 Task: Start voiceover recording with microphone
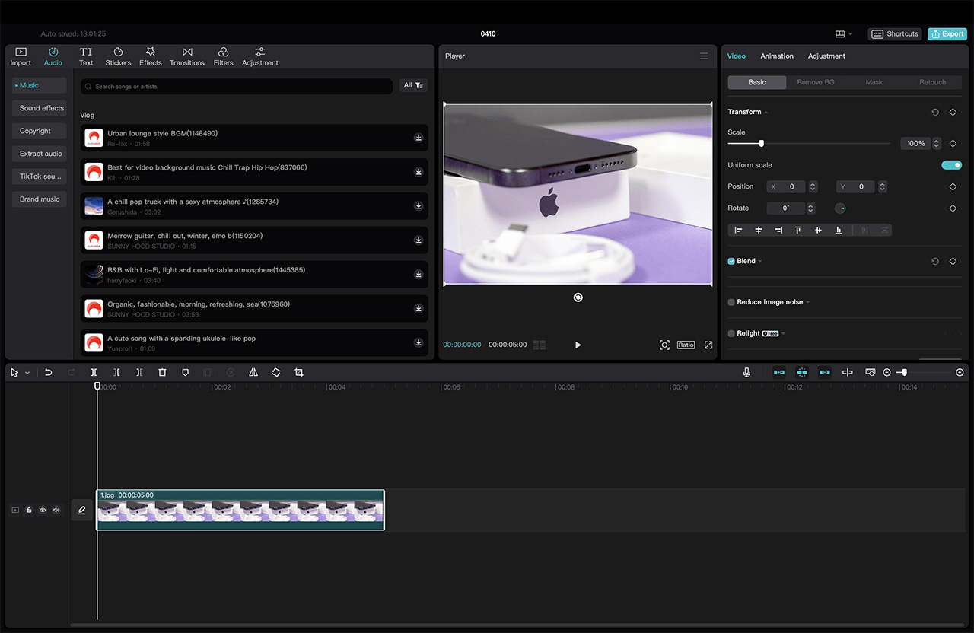(x=746, y=372)
